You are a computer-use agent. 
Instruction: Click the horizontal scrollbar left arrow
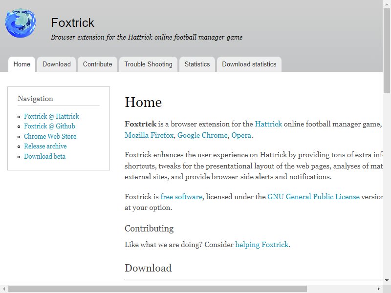(4, 289)
